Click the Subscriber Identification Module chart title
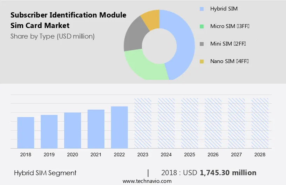Image resolution: width=286 pixels, height=185 pixels. [x=68, y=20]
